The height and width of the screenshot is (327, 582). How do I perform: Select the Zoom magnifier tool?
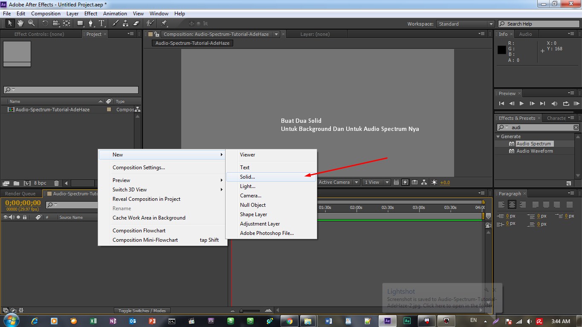[31, 23]
